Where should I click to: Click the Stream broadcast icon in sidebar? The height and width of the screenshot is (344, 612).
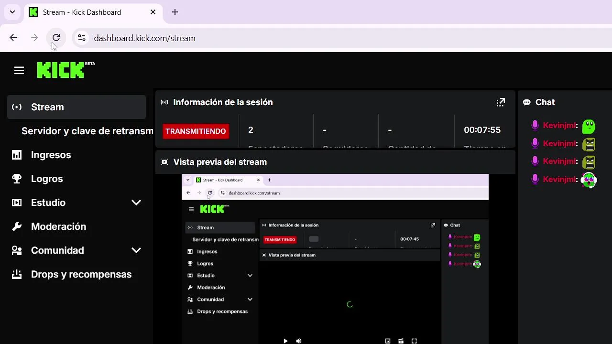click(x=17, y=107)
